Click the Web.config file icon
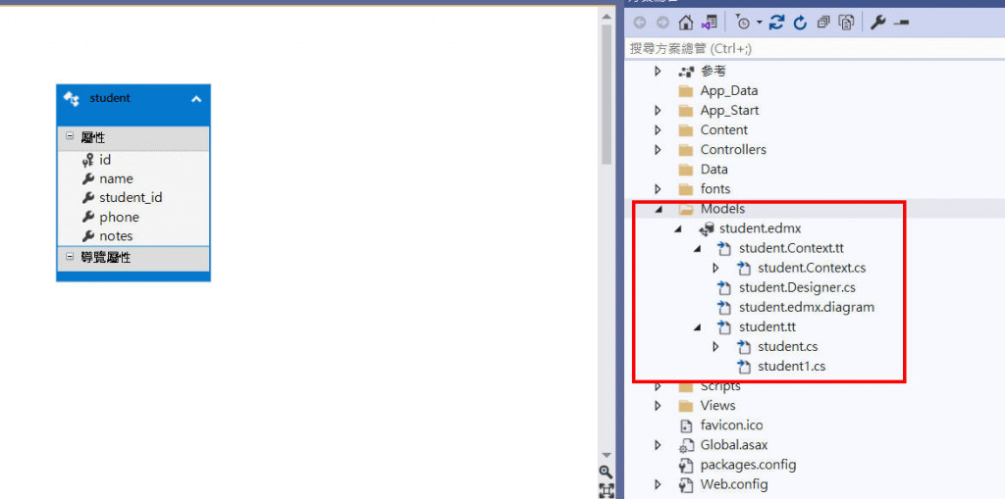Viewport: 1005px width, 499px height. coord(686,484)
